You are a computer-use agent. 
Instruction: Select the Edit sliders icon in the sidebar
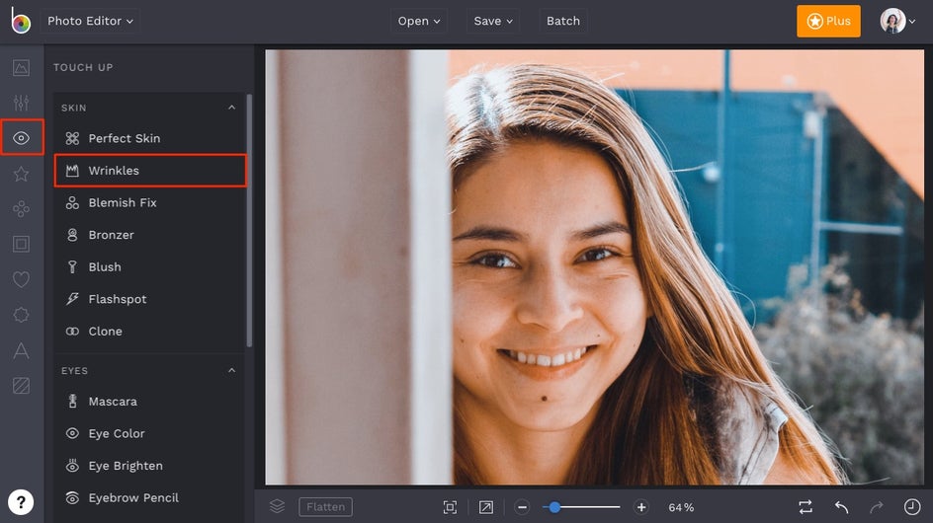[x=21, y=103]
